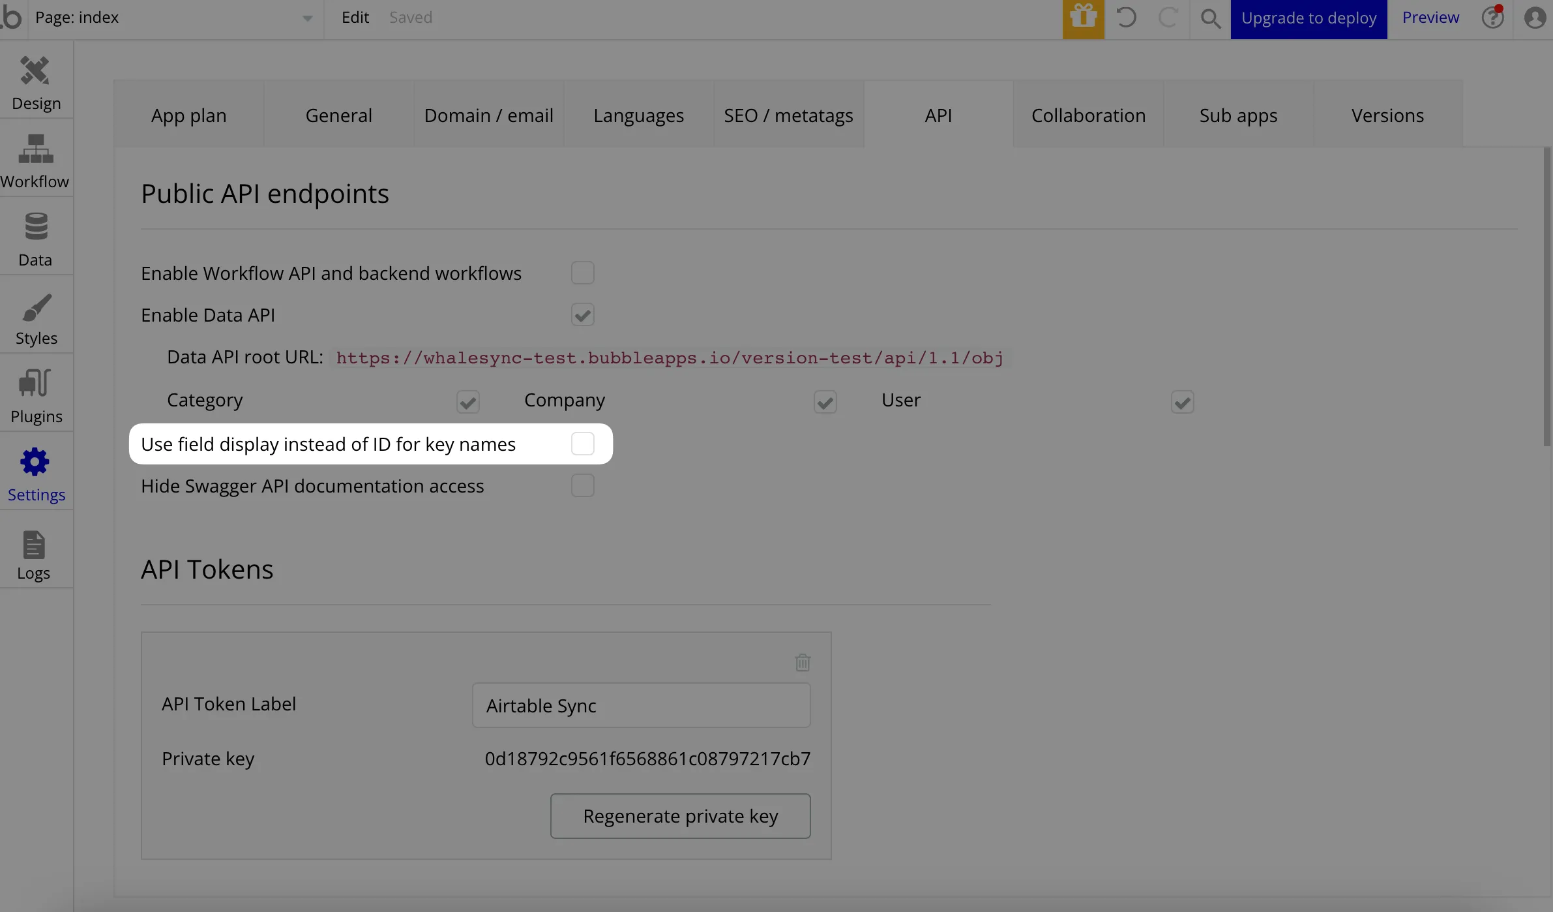The height and width of the screenshot is (912, 1553).
Task: Click the API Token Label input field
Action: pyautogui.click(x=642, y=705)
